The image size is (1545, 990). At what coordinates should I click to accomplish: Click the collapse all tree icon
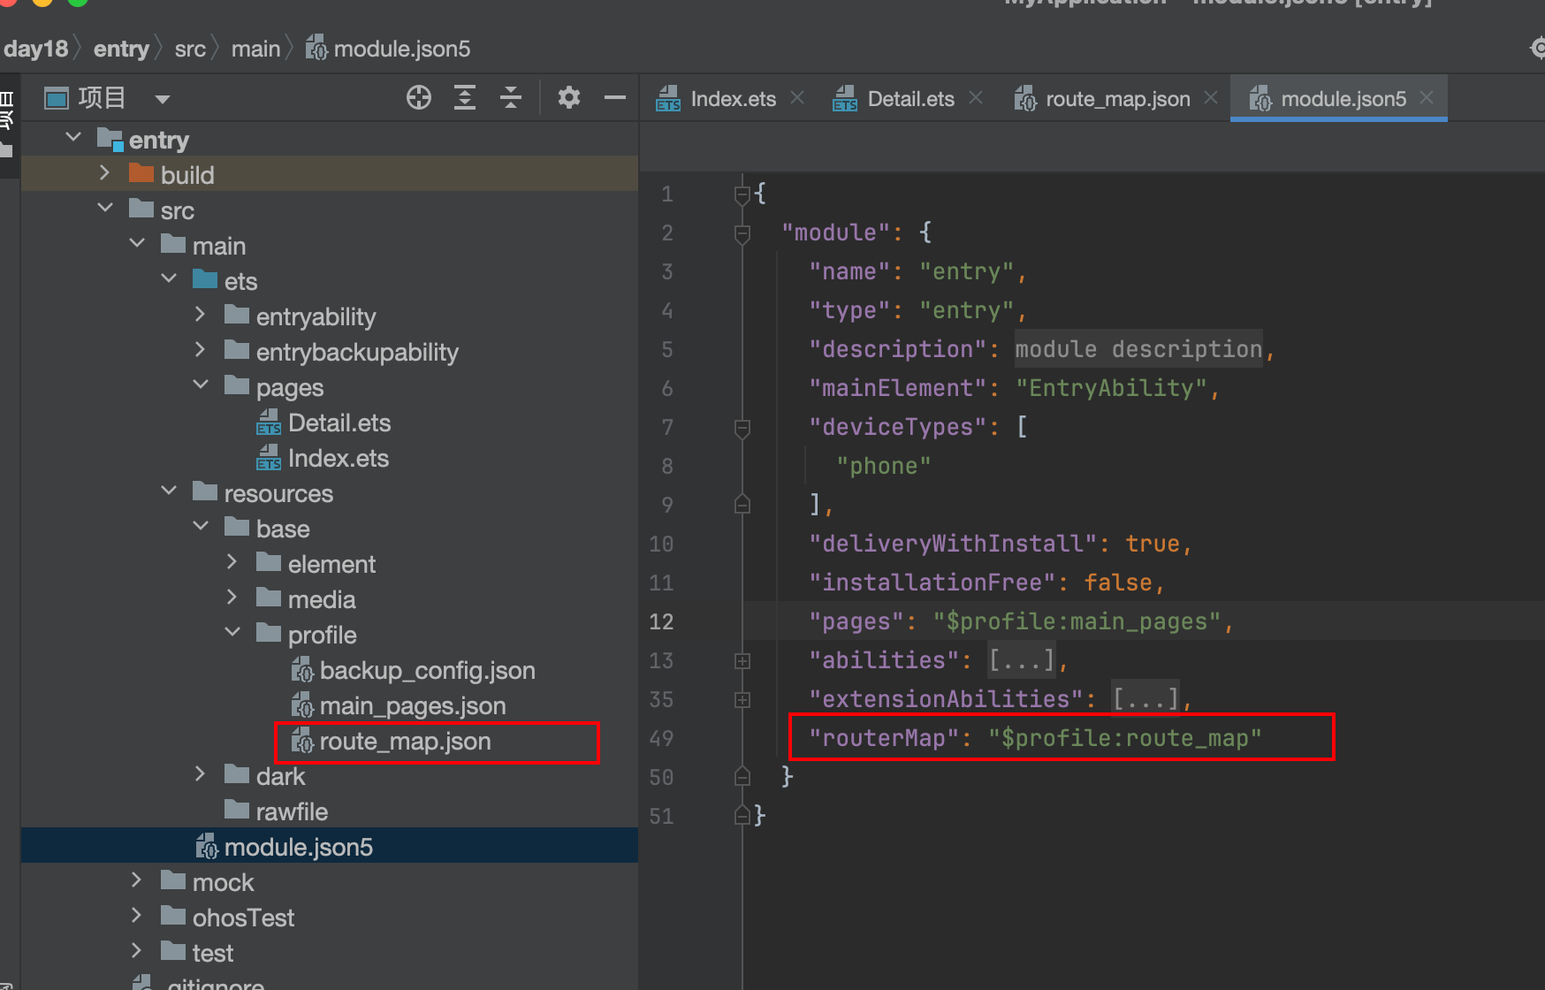(511, 97)
